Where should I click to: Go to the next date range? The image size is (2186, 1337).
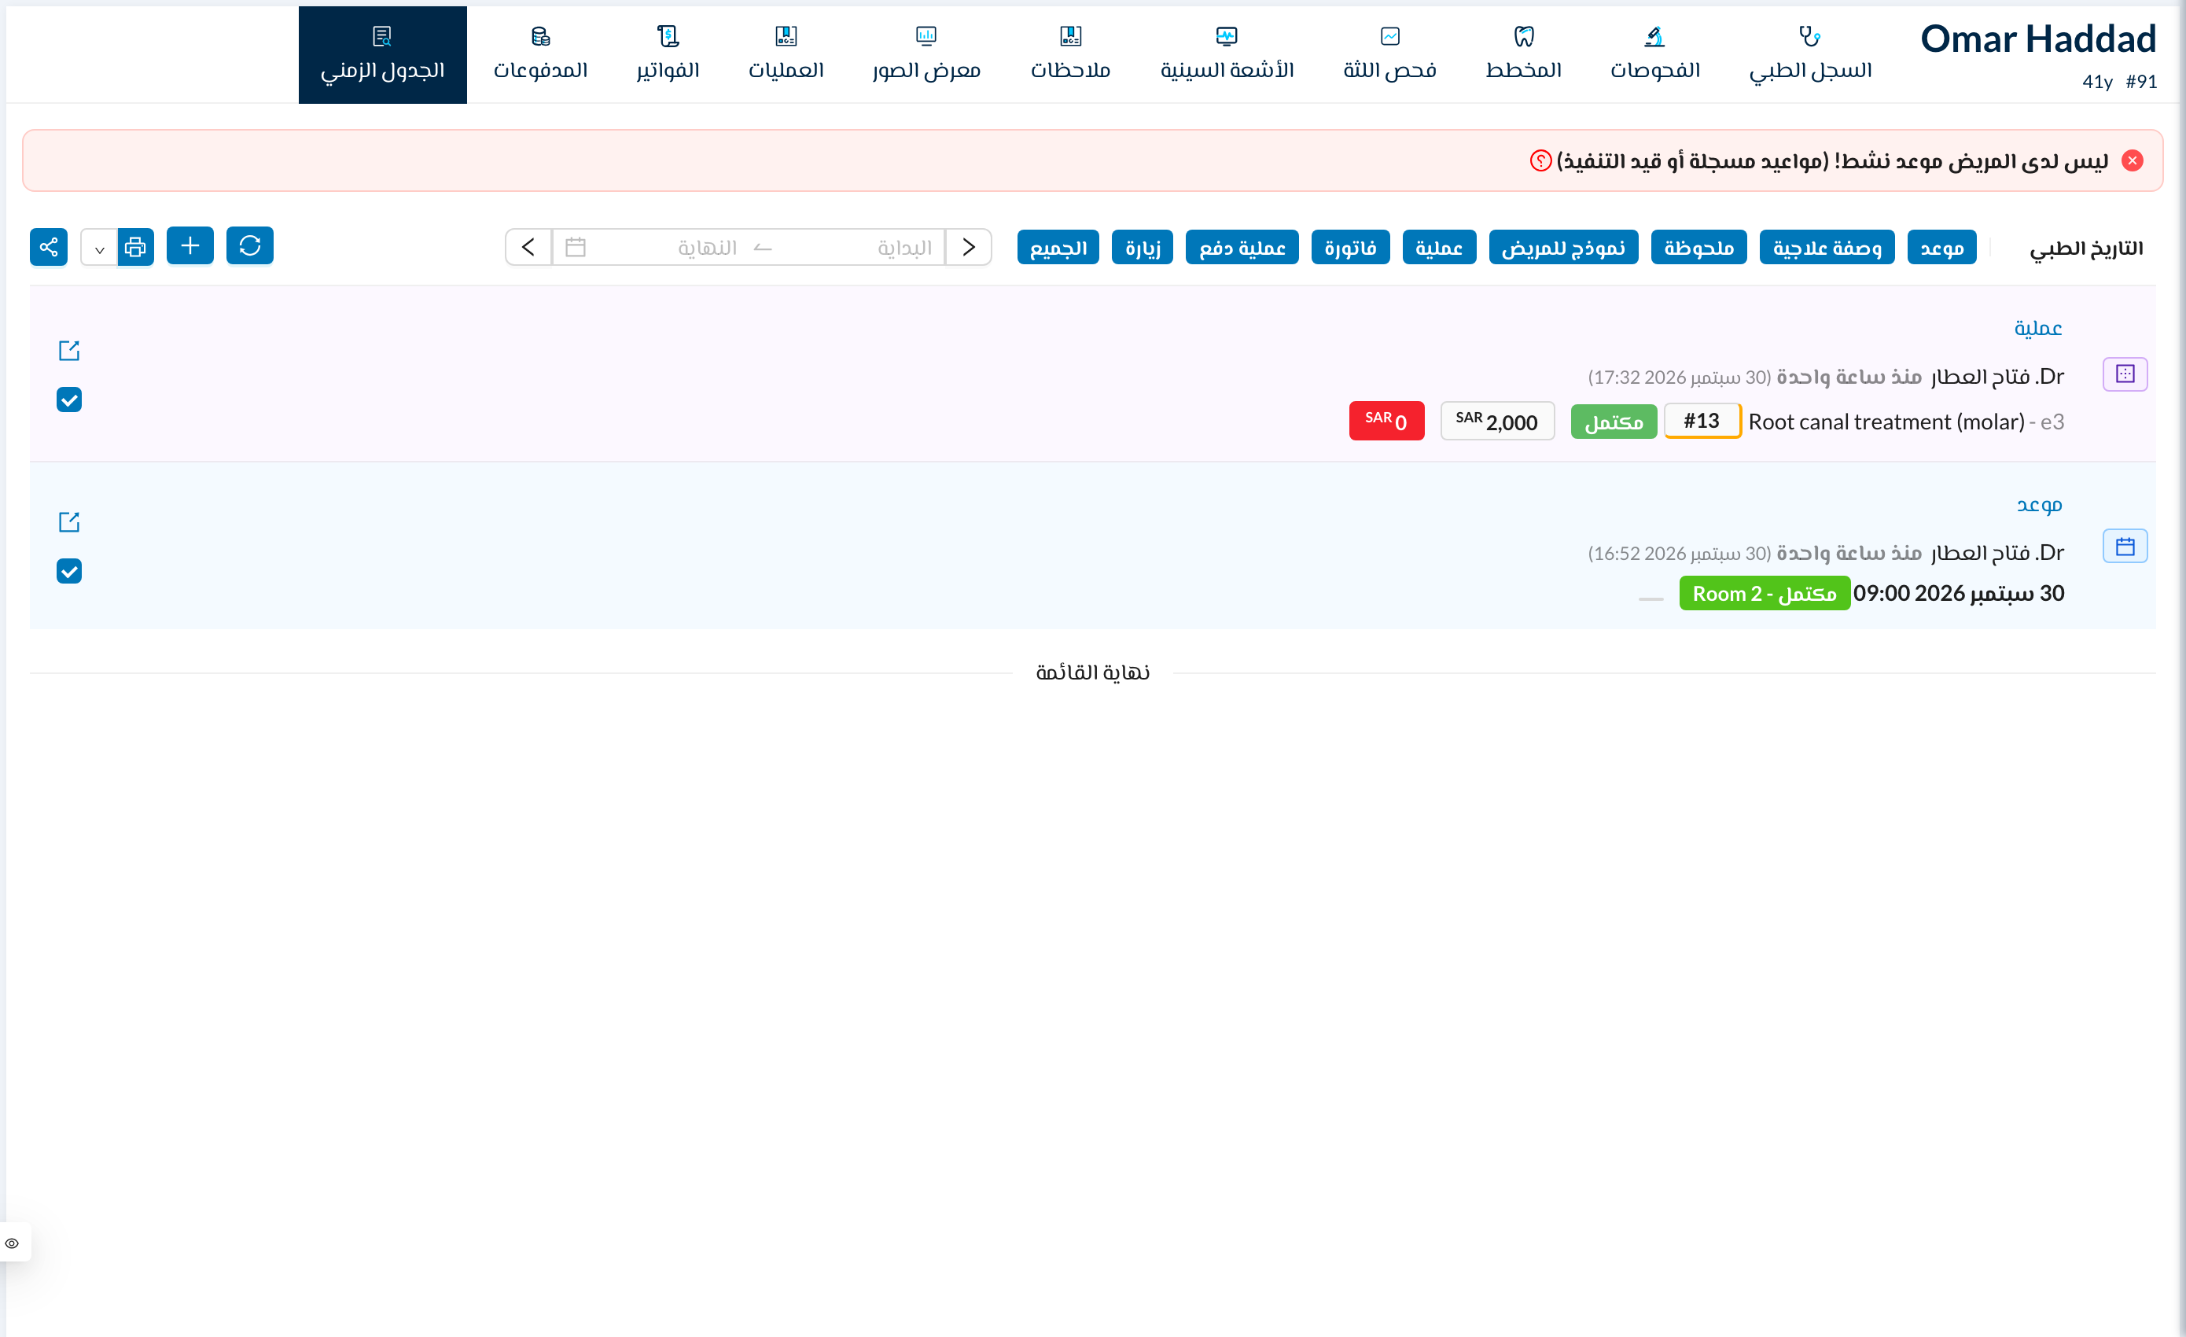[x=528, y=248]
